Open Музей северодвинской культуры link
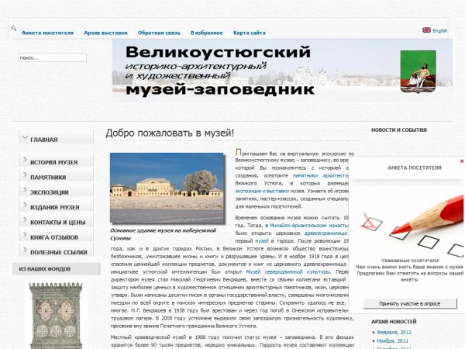 (288, 272)
